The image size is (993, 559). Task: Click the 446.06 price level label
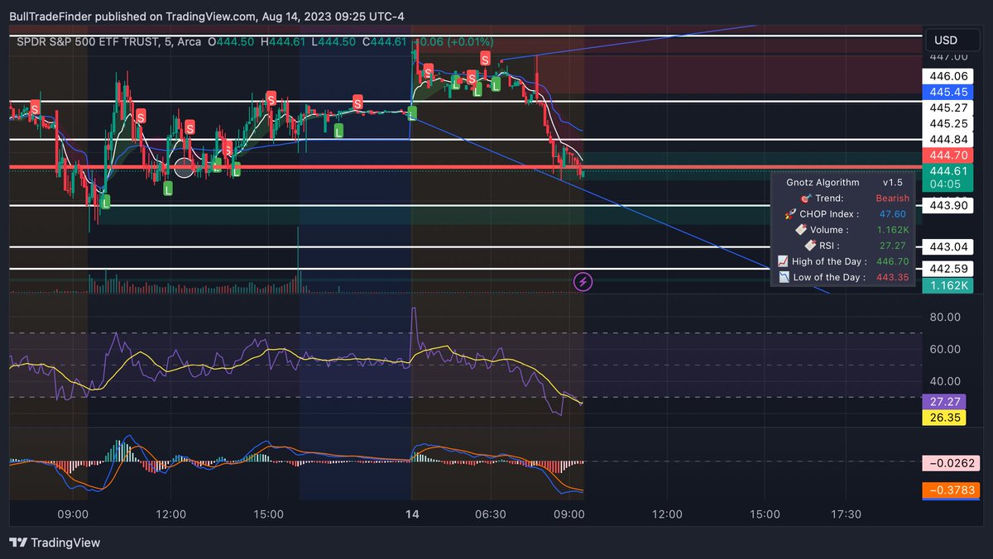point(948,76)
